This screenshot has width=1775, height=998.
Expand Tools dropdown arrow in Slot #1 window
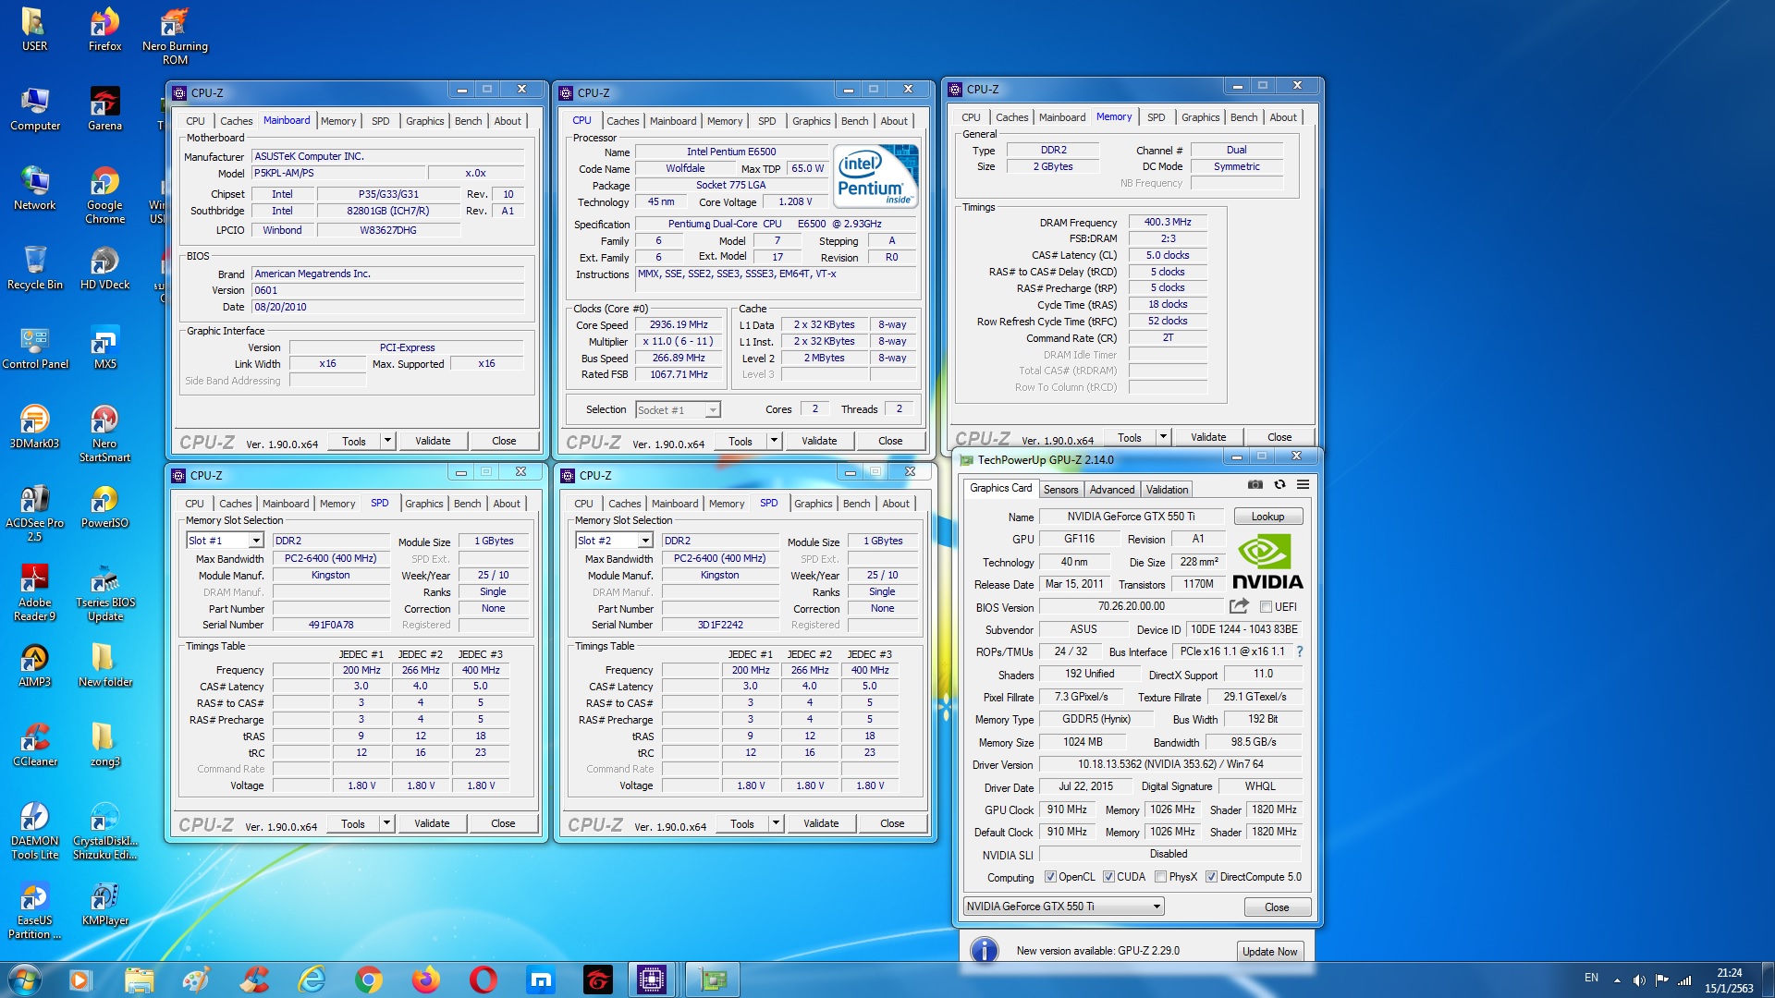click(387, 823)
